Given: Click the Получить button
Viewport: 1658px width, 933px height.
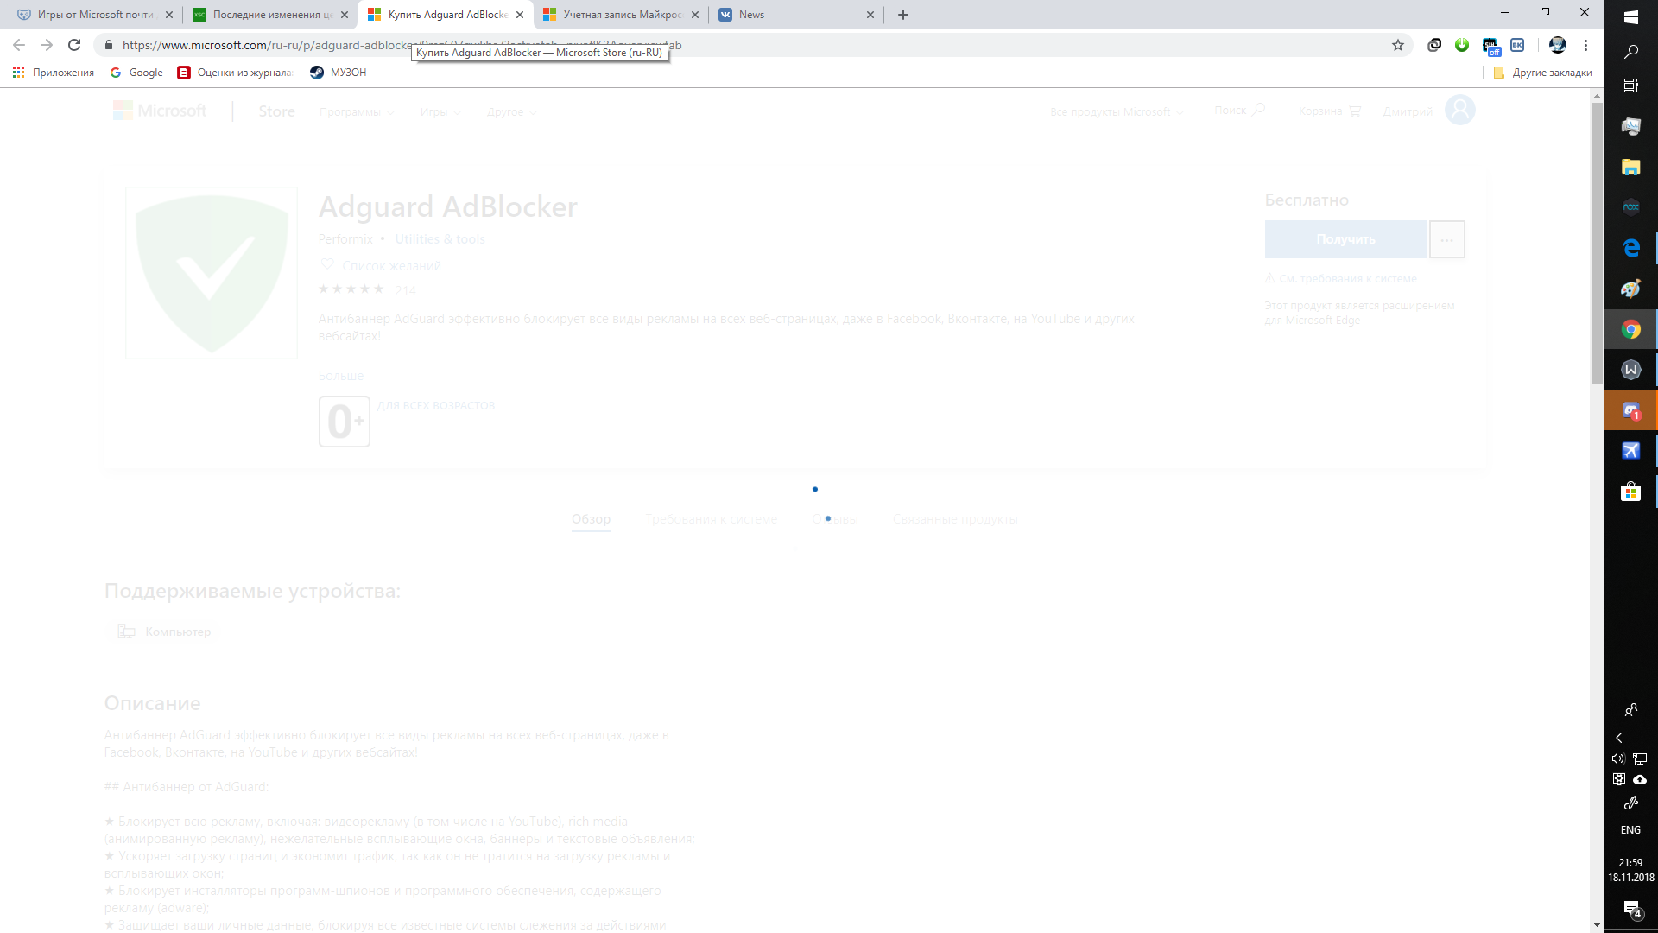Looking at the screenshot, I should click(1345, 239).
